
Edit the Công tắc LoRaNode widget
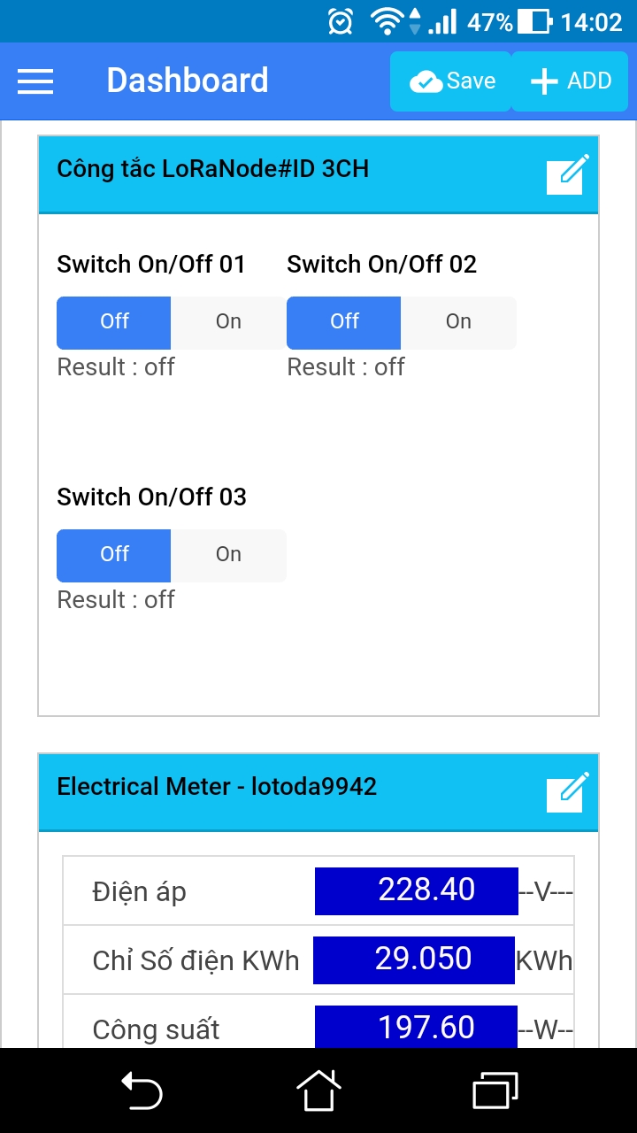[566, 173]
